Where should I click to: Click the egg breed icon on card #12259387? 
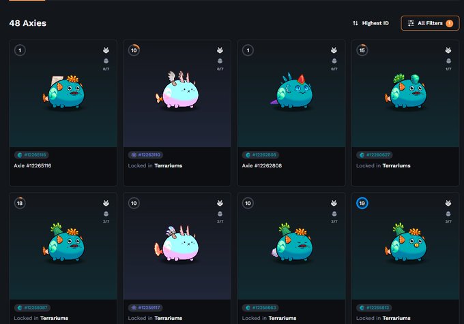click(x=106, y=214)
